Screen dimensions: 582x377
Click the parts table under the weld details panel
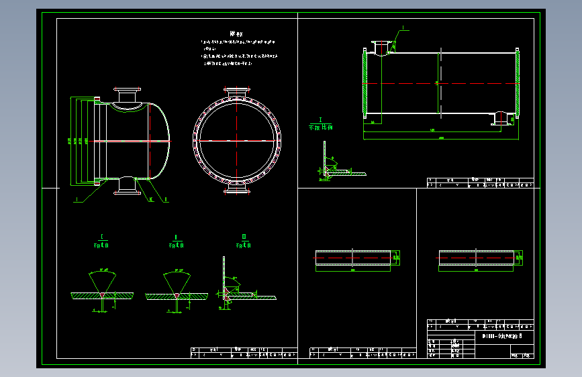click(x=244, y=353)
